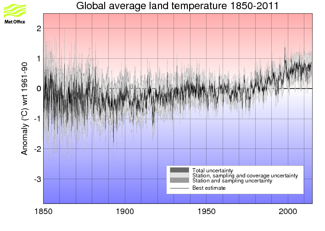Screen dimensions: 325x231
Task: Click the x-axis label '1950'
Action: pyautogui.click(x=207, y=211)
